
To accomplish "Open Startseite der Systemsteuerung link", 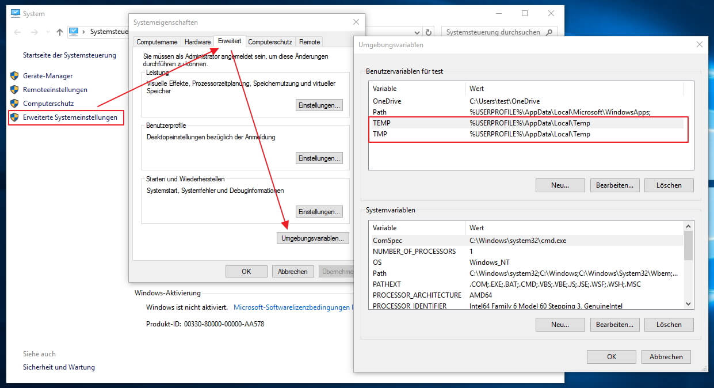I will pyautogui.click(x=70, y=55).
